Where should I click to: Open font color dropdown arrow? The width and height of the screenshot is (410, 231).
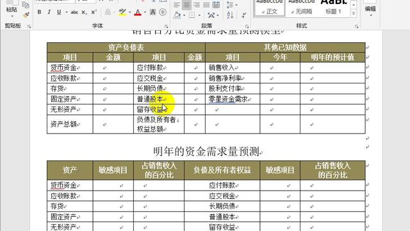pos(145,12)
